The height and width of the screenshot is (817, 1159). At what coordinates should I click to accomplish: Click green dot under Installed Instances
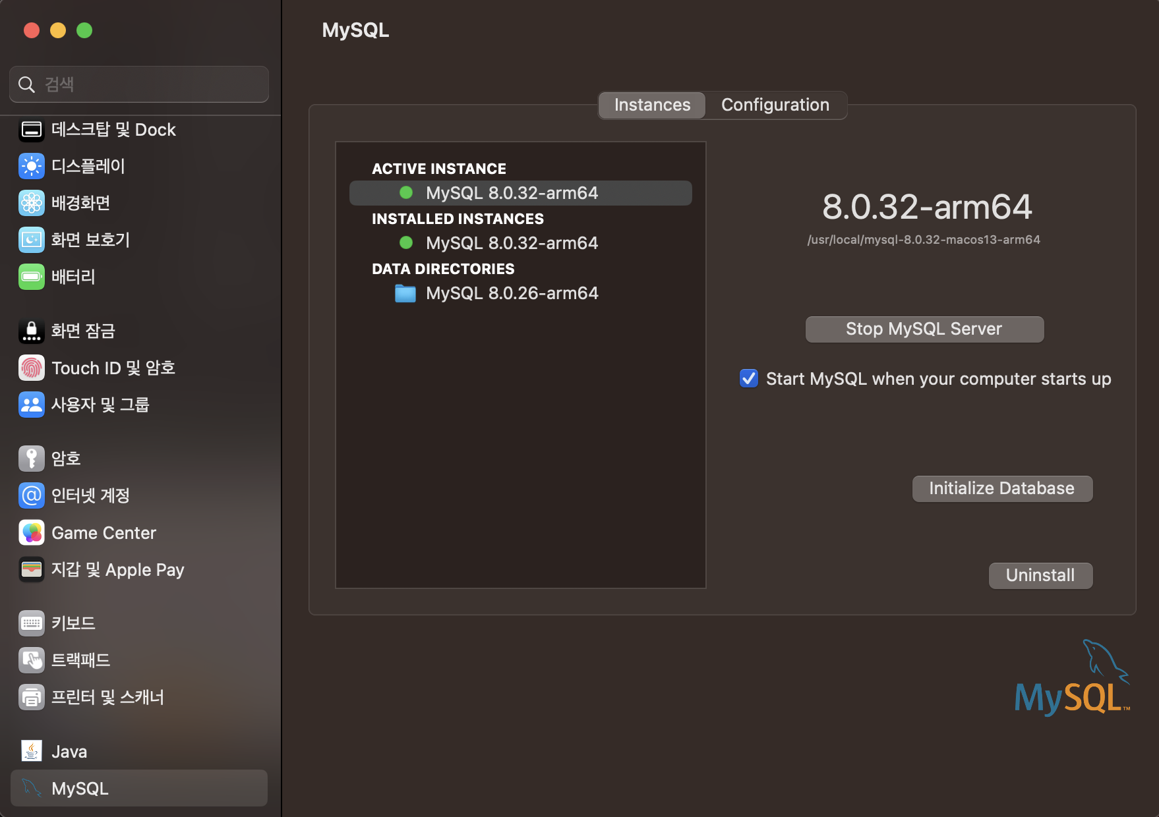(x=406, y=242)
